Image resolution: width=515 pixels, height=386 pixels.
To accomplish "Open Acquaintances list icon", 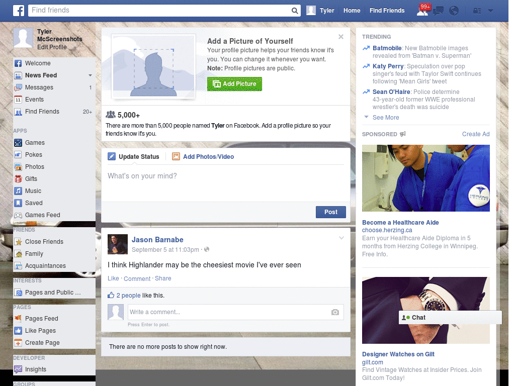I will click(x=18, y=266).
